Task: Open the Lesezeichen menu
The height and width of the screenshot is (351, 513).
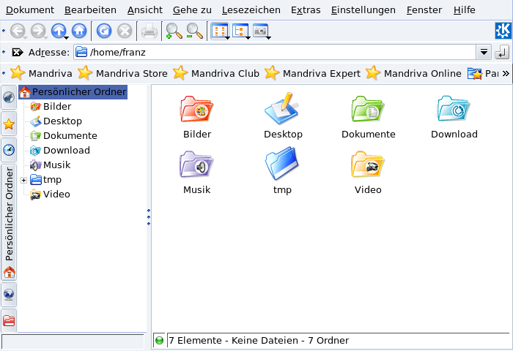Action: [x=251, y=10]
